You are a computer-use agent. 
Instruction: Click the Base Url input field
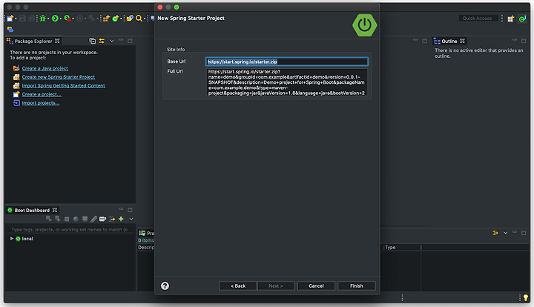(x=287, y=62)
